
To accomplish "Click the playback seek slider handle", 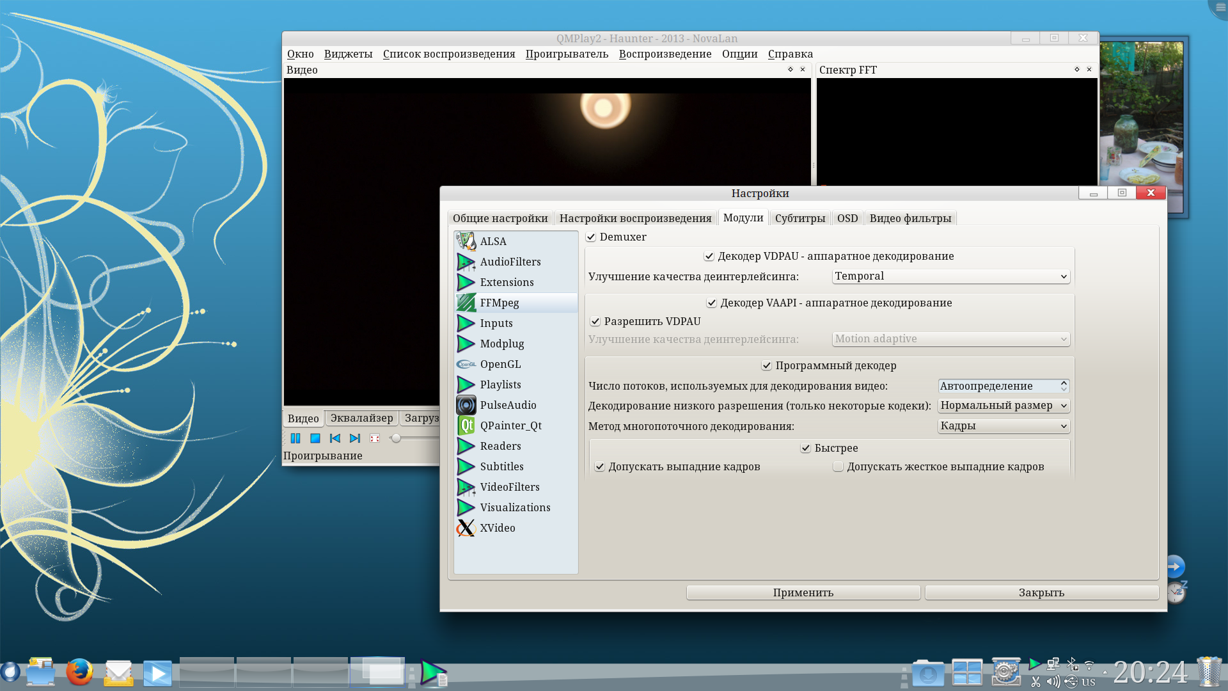I will click(396, 438).
